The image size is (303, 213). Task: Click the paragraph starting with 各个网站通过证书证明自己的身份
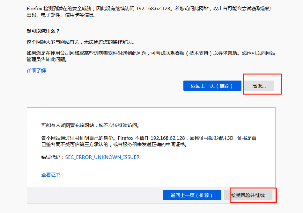coord(149,141)
